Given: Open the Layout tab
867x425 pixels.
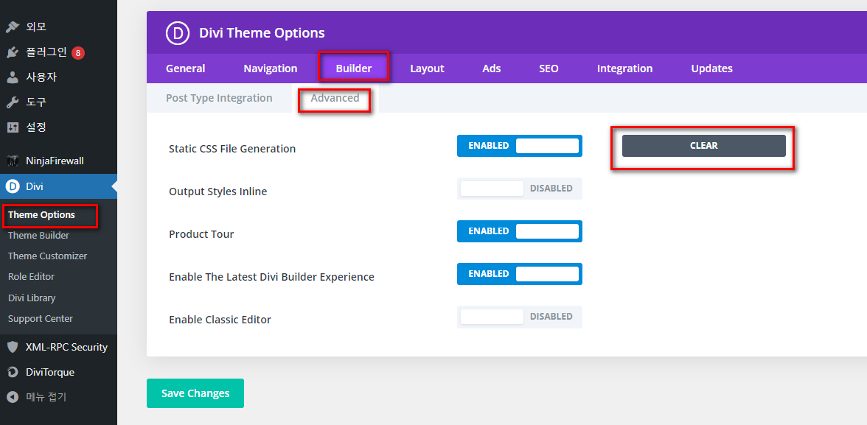Looking at the screenshot, I should [427, 69].
